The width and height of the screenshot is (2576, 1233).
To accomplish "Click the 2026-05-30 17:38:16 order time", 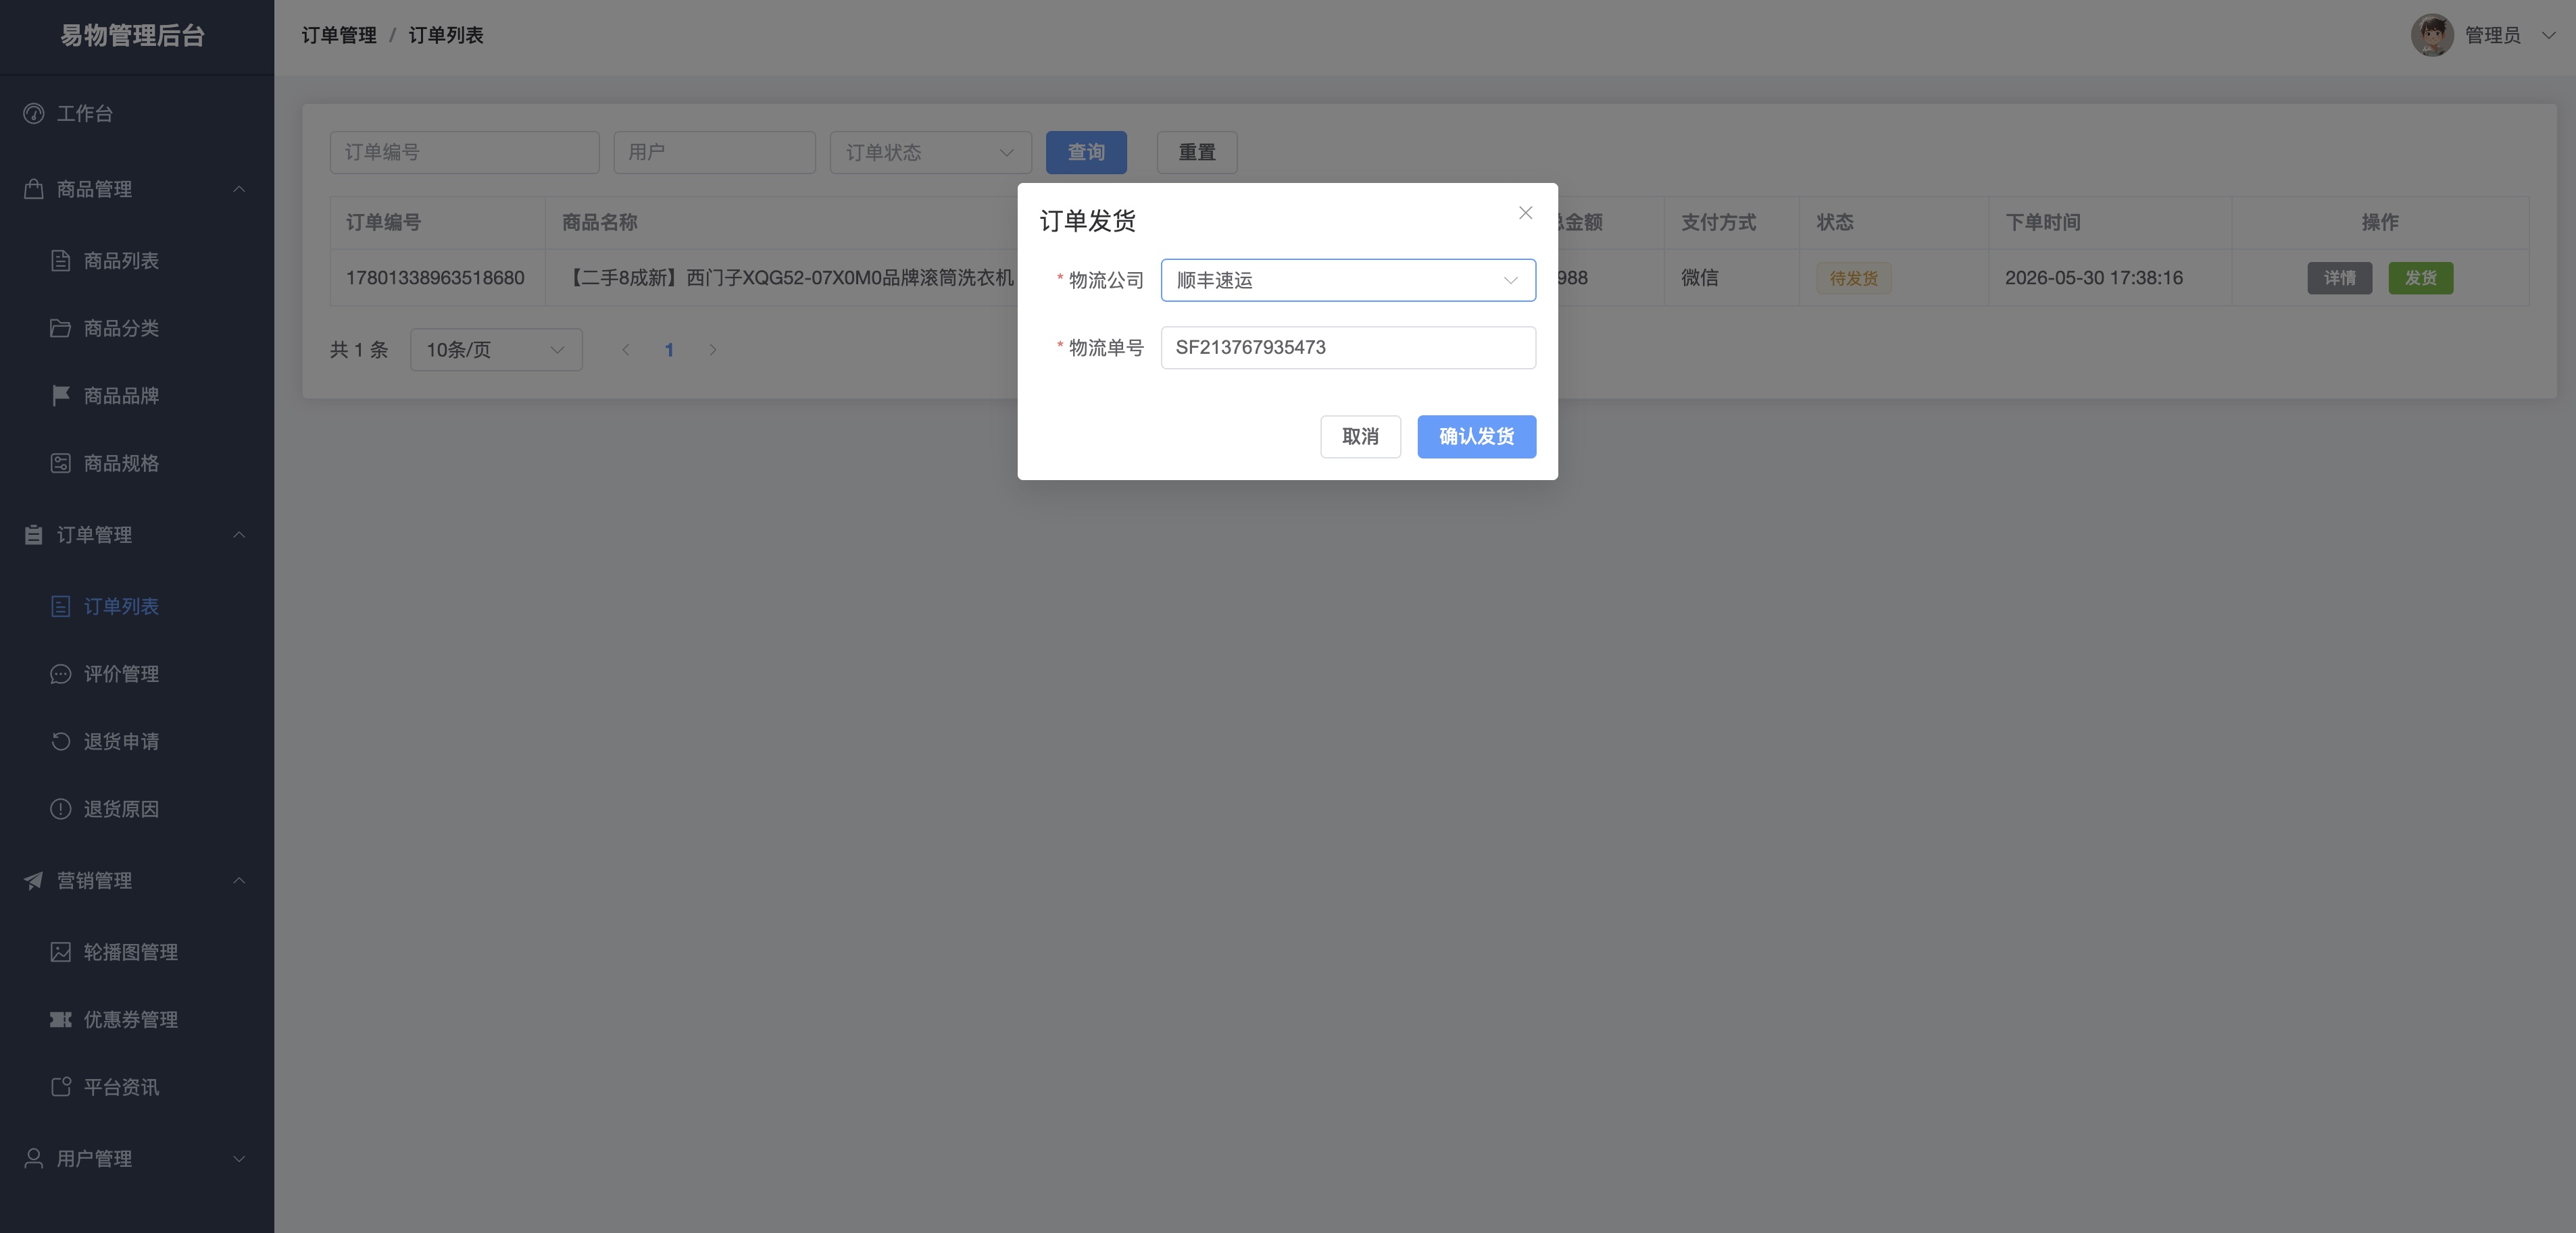I will coord(2094,278).
